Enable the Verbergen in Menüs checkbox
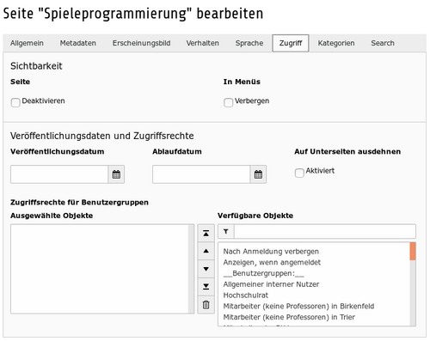The image size is (430, 341). pyautogui.click(x=228, y=102)
